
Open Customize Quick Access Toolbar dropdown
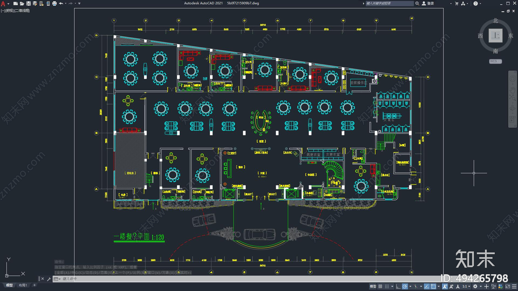coord(79,4)
